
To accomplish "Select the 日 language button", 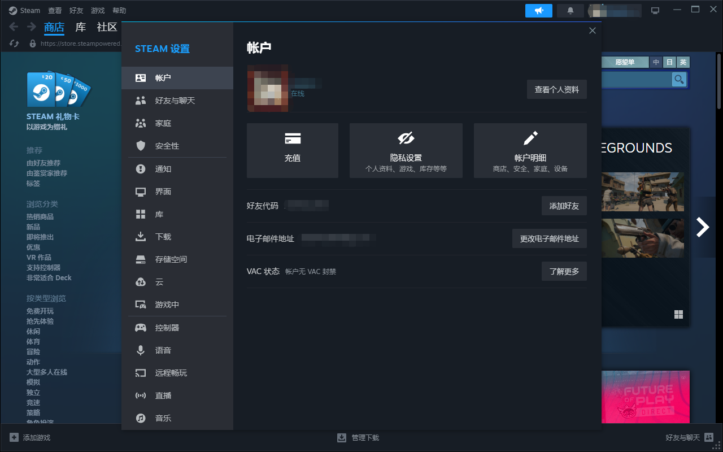I will (669, 62).
